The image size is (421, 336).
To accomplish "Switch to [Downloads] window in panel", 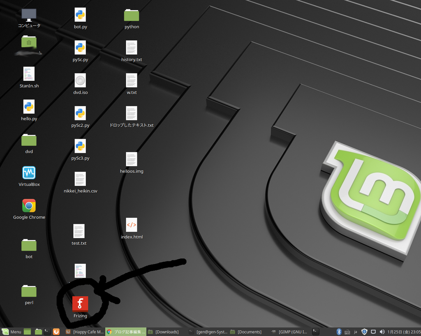I will pos(163,332).
